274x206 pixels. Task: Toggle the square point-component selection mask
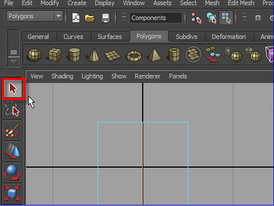point(258,18)
